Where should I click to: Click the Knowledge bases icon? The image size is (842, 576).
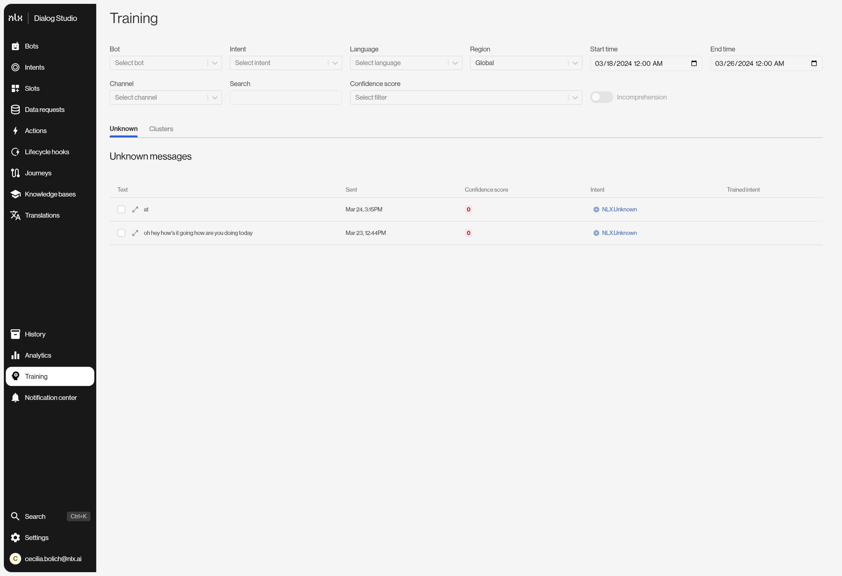tap(15, 194)
